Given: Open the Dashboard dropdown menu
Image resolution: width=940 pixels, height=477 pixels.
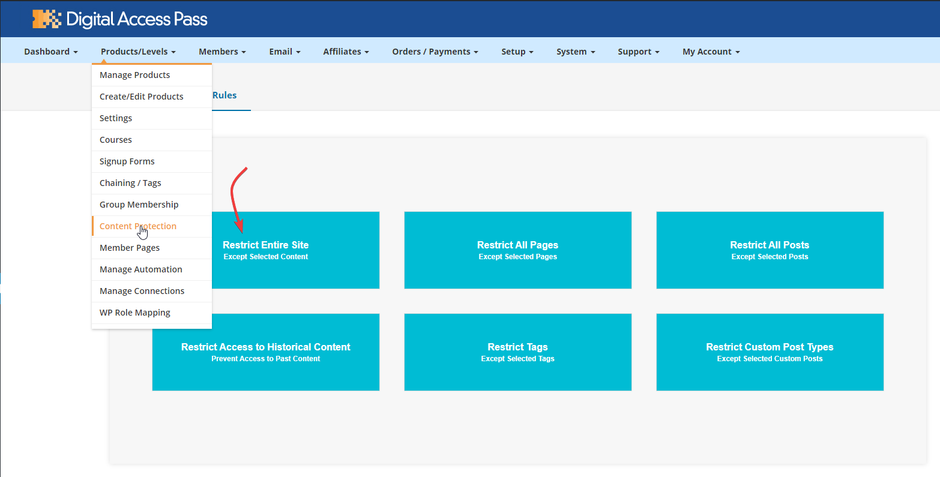Looking at the screenshot, I should 50,52.
